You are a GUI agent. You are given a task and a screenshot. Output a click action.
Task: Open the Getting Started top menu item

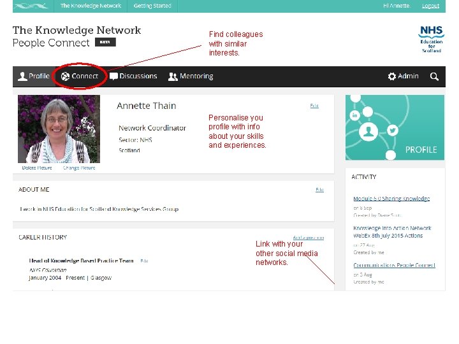pos(152,6)
